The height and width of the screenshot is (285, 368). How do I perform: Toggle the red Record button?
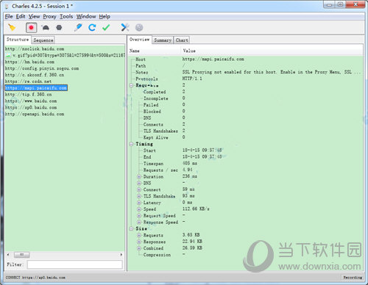tap(32, 28)
